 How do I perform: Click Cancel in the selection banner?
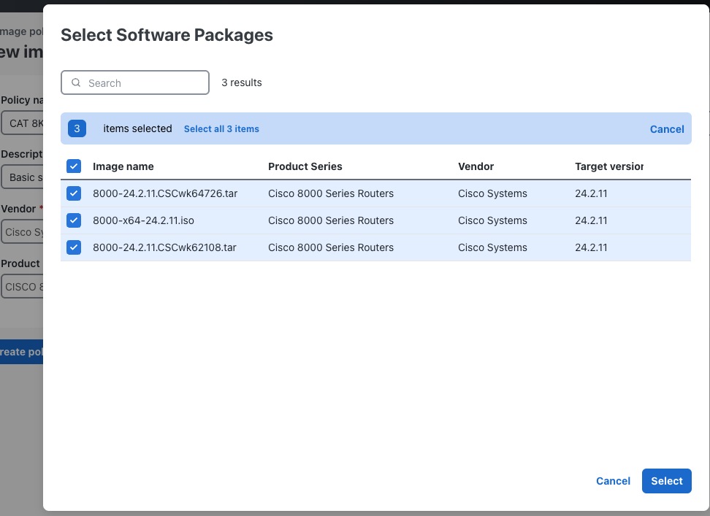click(666, 128)
